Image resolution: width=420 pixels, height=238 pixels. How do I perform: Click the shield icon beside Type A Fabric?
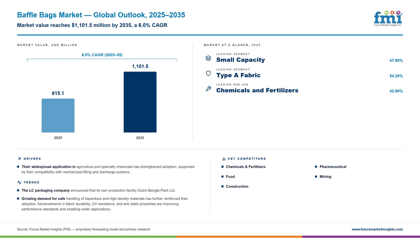point(208,73)
